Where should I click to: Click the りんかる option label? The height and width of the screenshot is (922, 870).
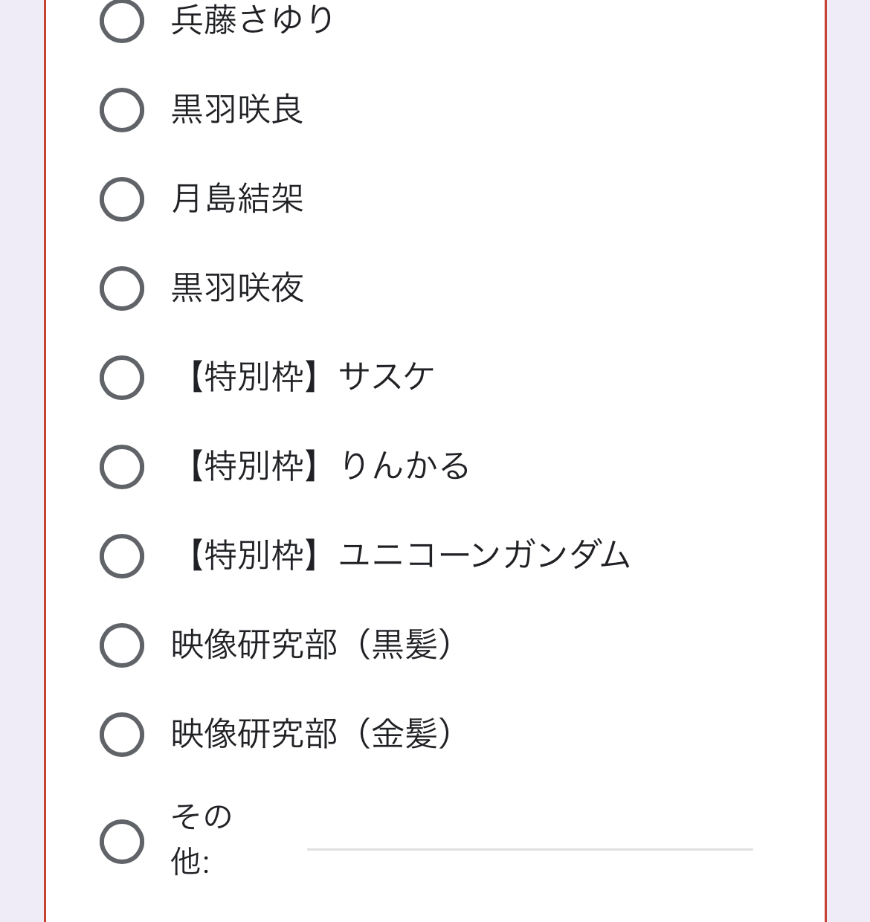click(404, 466)
